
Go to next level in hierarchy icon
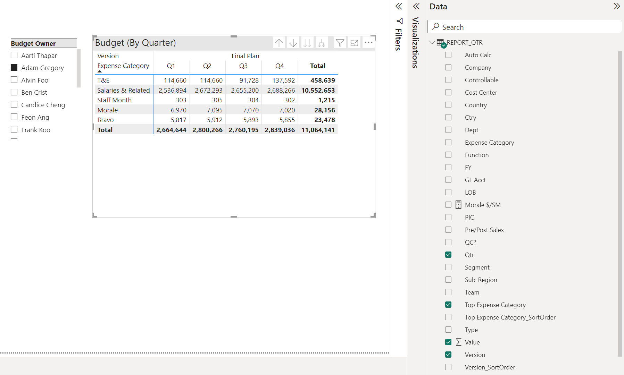tap(307, 43)
